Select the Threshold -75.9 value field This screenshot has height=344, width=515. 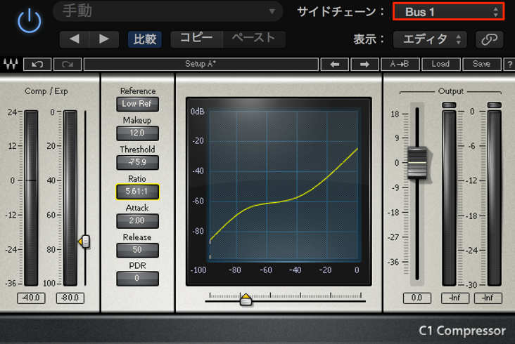tap(137, 162)
